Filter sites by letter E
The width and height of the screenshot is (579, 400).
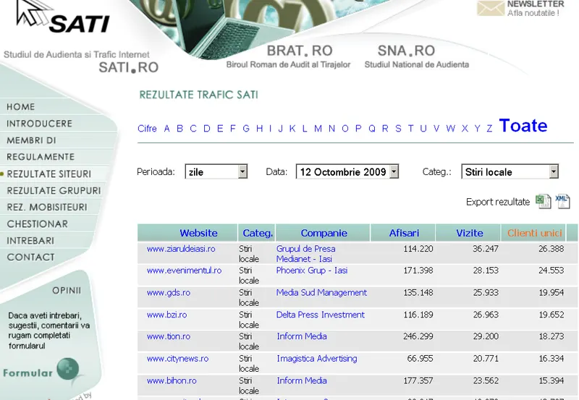tap(220, 129)
